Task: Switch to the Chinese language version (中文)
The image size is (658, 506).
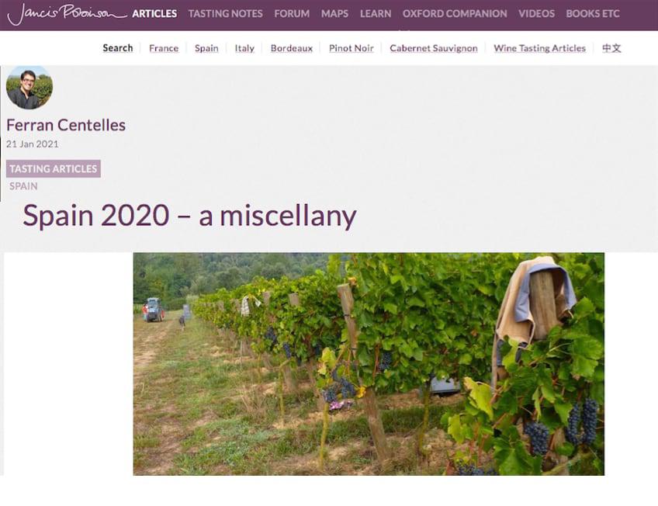Action: (x=611, y=48)
